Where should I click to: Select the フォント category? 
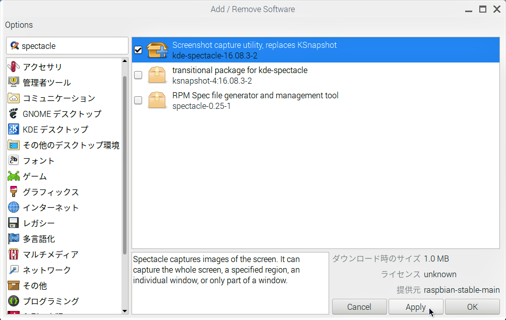point(64,160)
